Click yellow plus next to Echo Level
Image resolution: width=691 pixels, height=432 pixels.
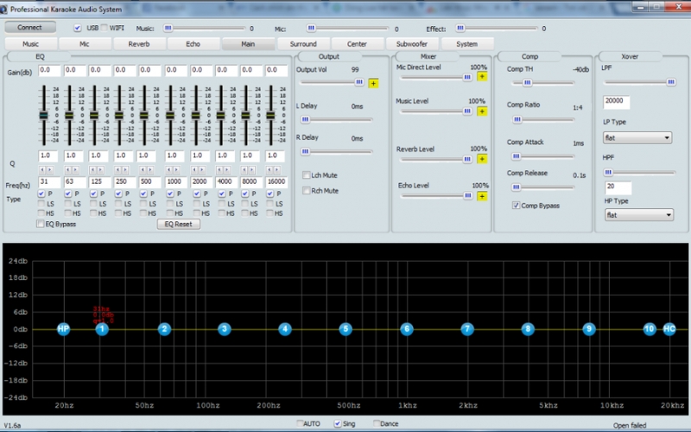[482, 196]
